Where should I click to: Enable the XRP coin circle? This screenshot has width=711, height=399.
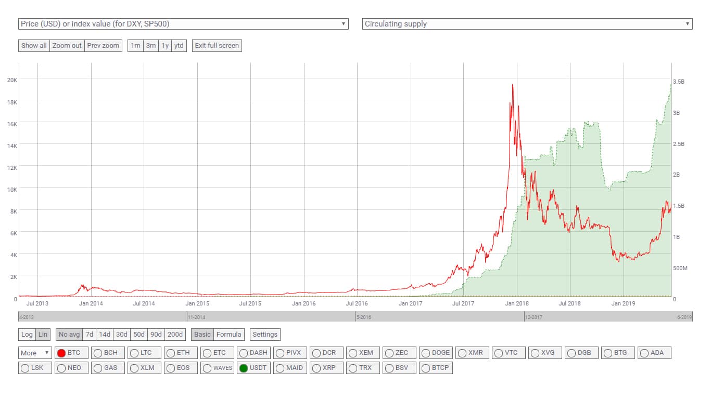click(316, 368)
